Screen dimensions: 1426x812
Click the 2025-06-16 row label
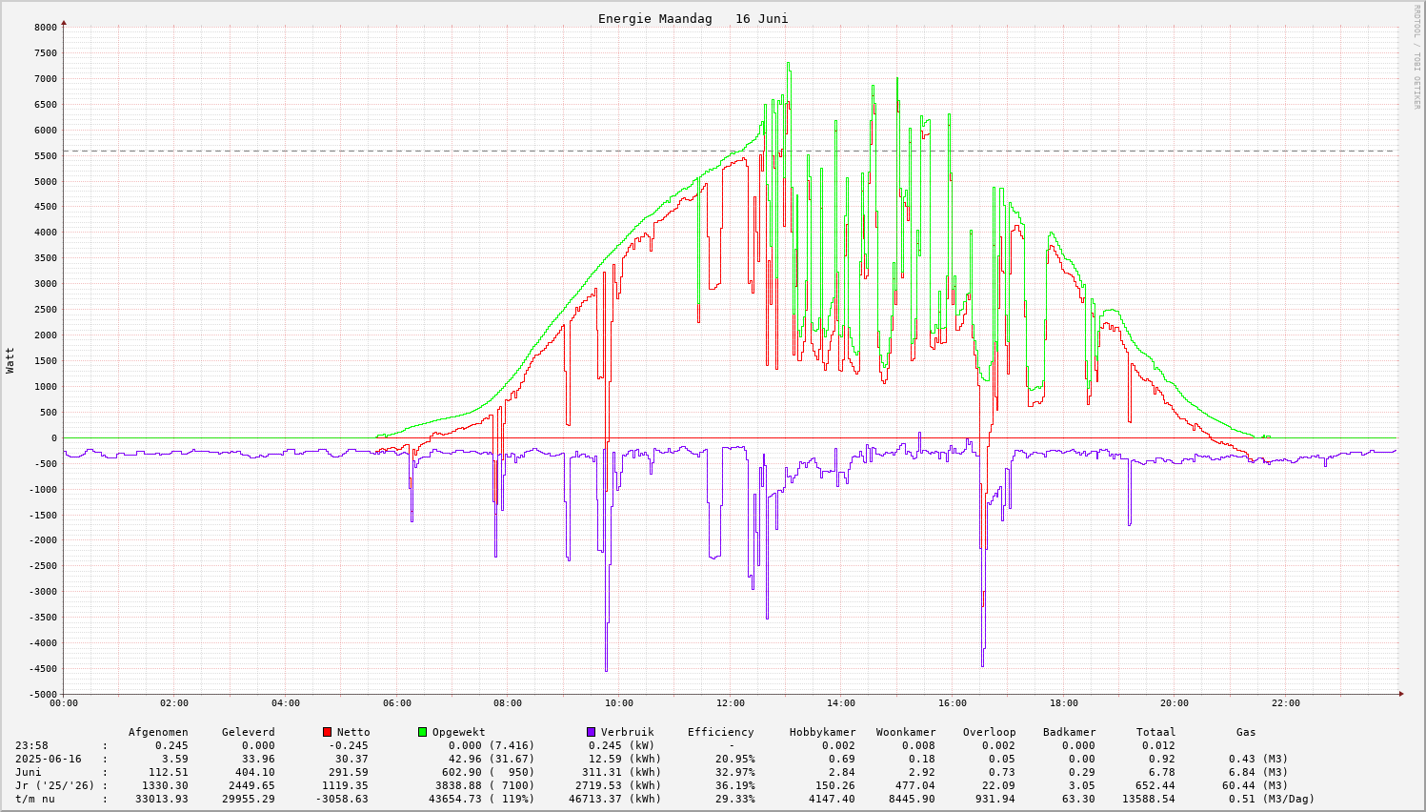[x=49, y=759]
